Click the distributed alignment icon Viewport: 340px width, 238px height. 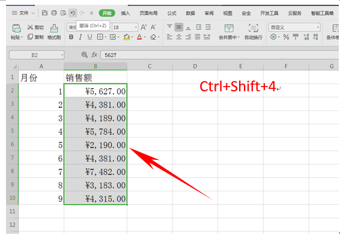pyautogui.click(x=207, y=37)
